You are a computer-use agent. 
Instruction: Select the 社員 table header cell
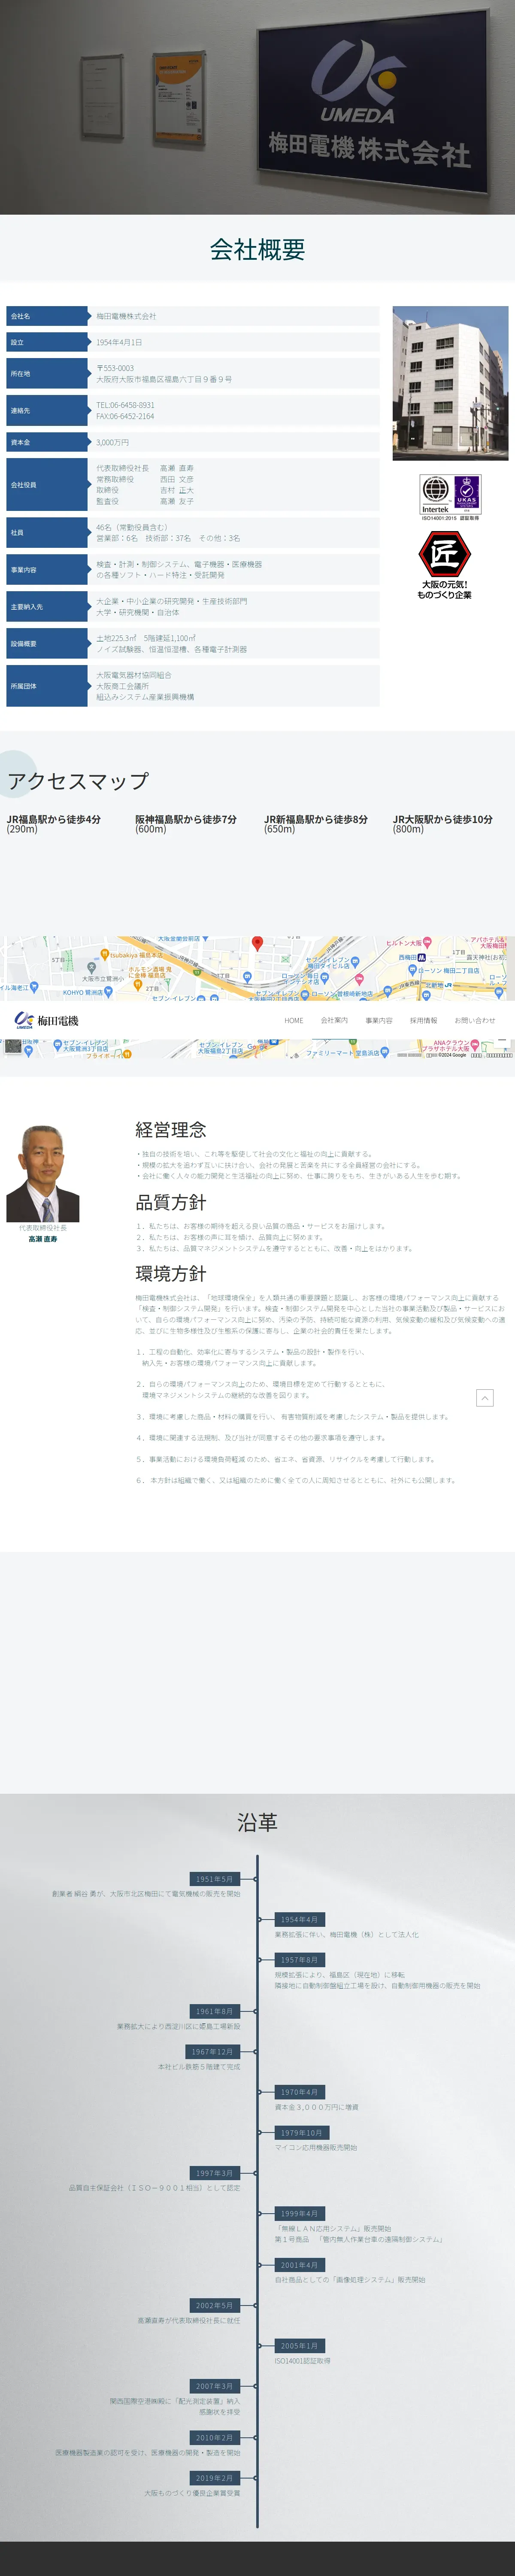click(47, 533)
